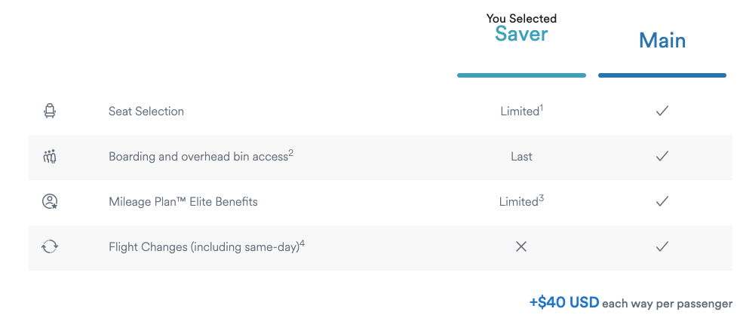Click the Limited footnote for Saver seat selection

(x=520, y=112)
